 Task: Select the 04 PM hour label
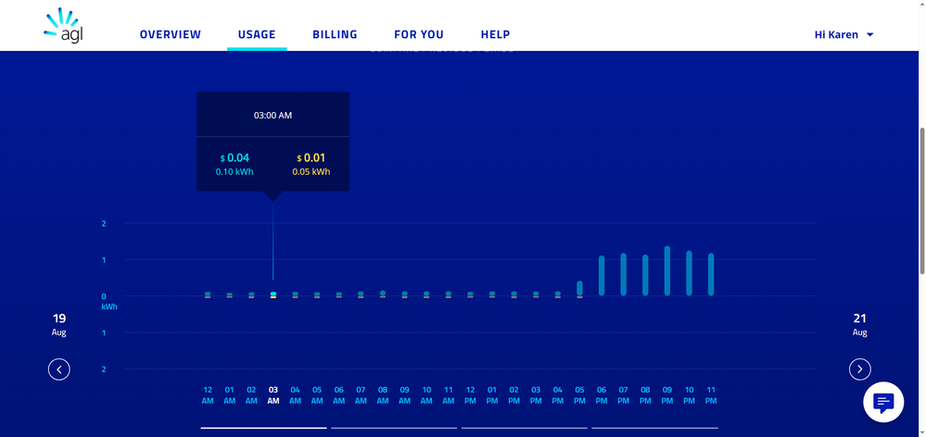coord(557,395)
